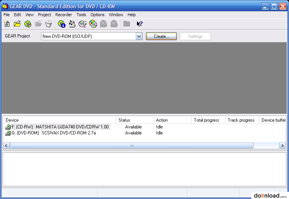
Task: Open the Tools menu
Action: 81,15
